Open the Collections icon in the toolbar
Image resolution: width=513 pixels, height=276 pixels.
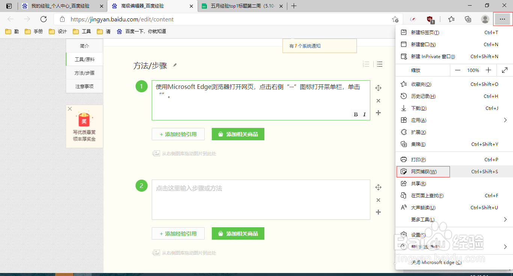[468, 19]
